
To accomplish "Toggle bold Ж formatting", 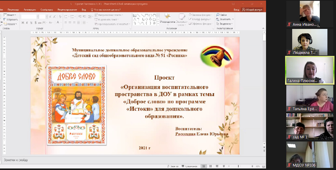I will pyautogui.click(x=23, y=23).
